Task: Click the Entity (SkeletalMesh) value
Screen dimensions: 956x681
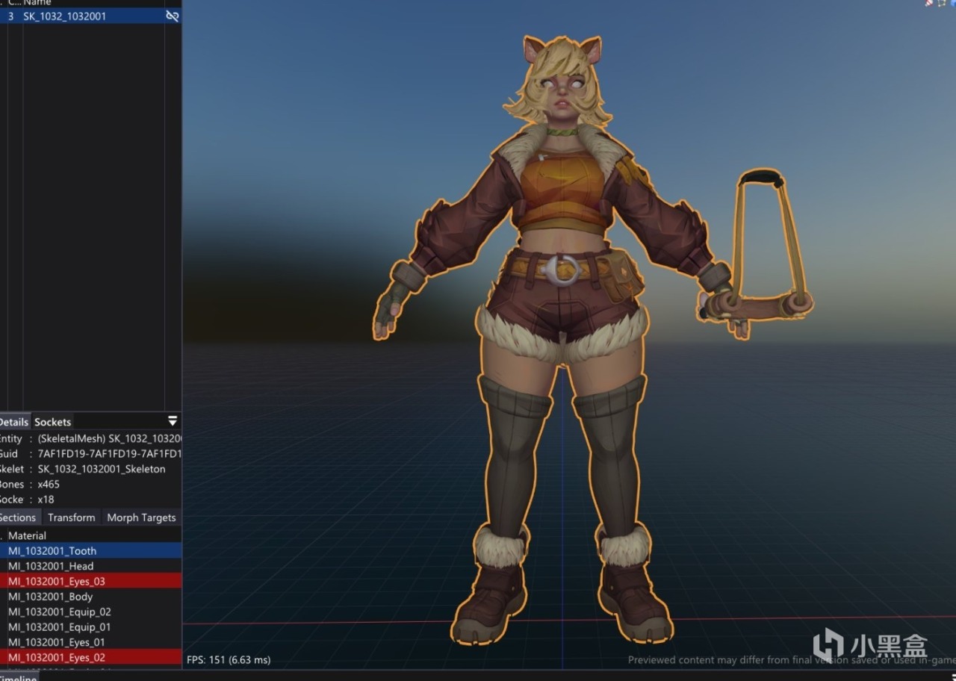Action: [x=109, y=438]
